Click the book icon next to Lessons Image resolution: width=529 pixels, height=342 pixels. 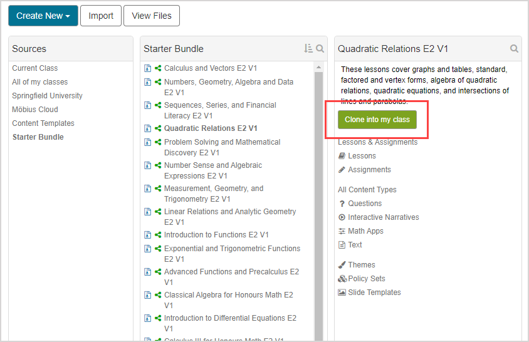coord(342,156)
